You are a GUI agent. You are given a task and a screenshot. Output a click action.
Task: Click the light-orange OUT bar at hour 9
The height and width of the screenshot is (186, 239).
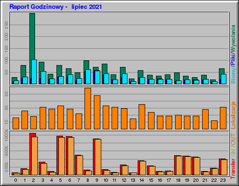(98, 157)
